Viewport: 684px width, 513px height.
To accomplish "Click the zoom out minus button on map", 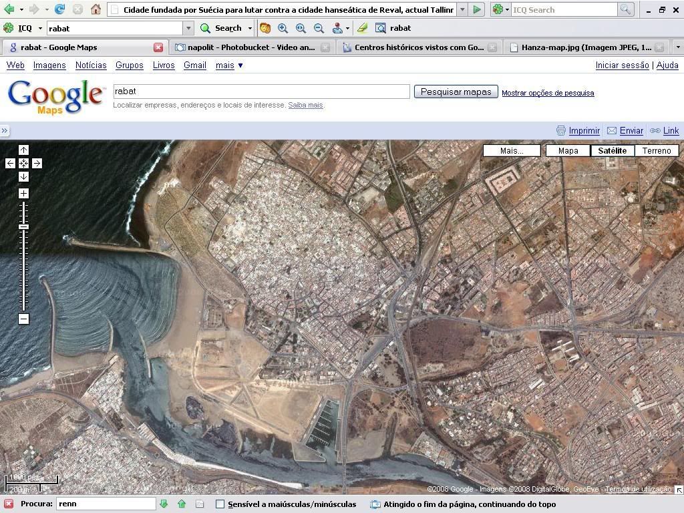I will (x=23, y=319).
